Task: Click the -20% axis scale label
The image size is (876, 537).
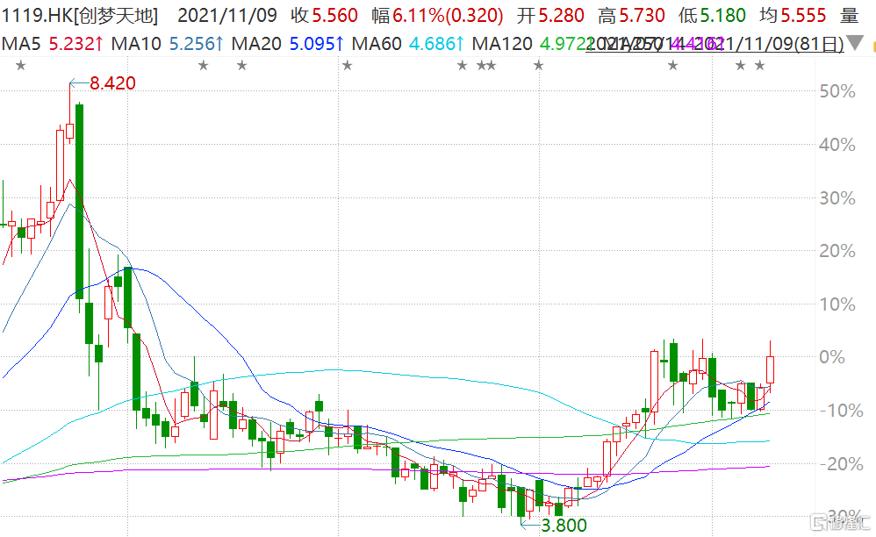Action: point(842,464)
